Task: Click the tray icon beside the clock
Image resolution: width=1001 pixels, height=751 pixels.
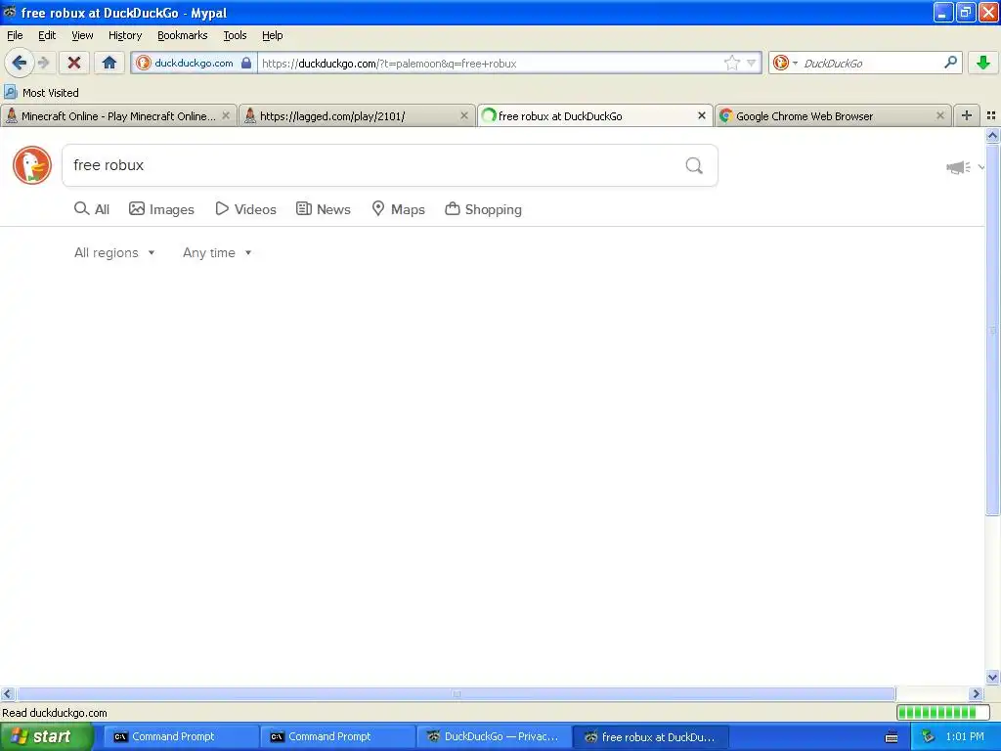Action: [929, 736]
